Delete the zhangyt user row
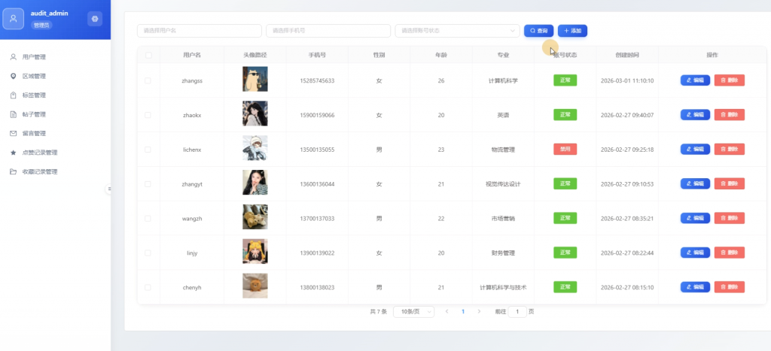The height and width of the screenshot is (351, 771). coord(729,183)
